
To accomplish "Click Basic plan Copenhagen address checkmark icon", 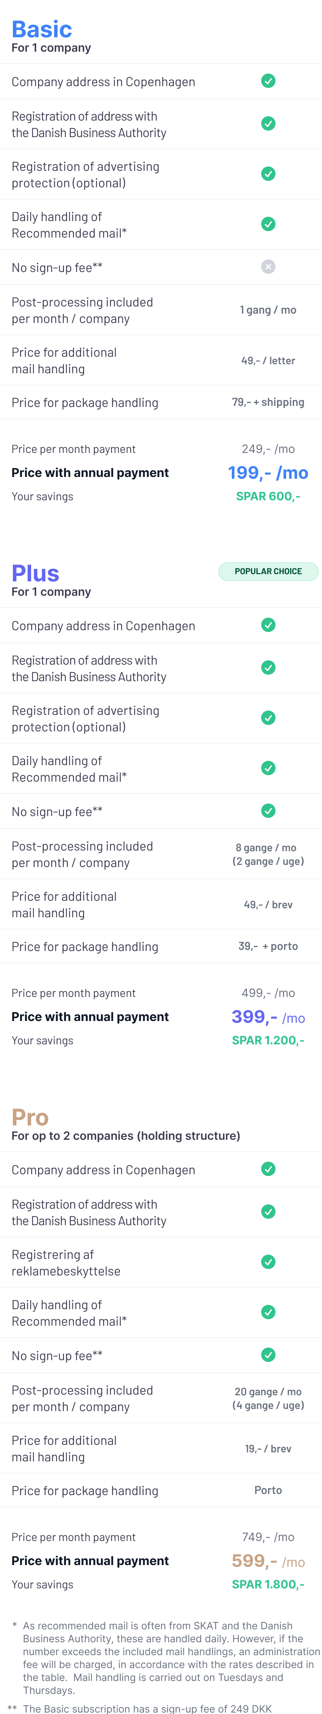I will click(268, 81).
